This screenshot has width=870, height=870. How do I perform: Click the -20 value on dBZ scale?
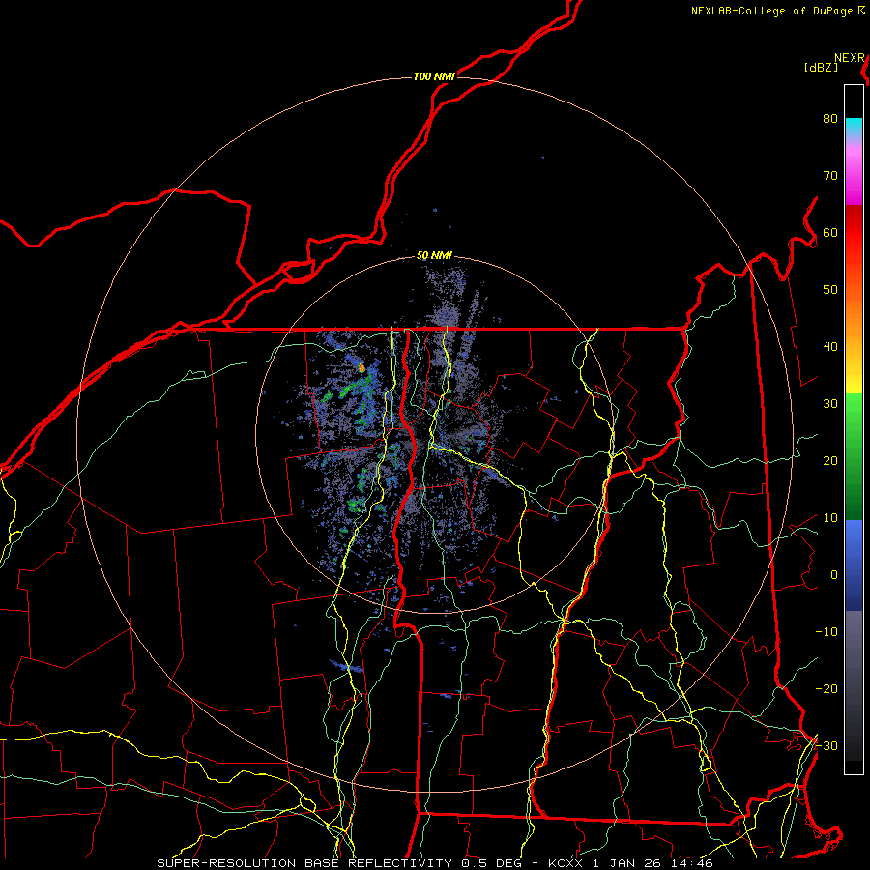point(826,689)
